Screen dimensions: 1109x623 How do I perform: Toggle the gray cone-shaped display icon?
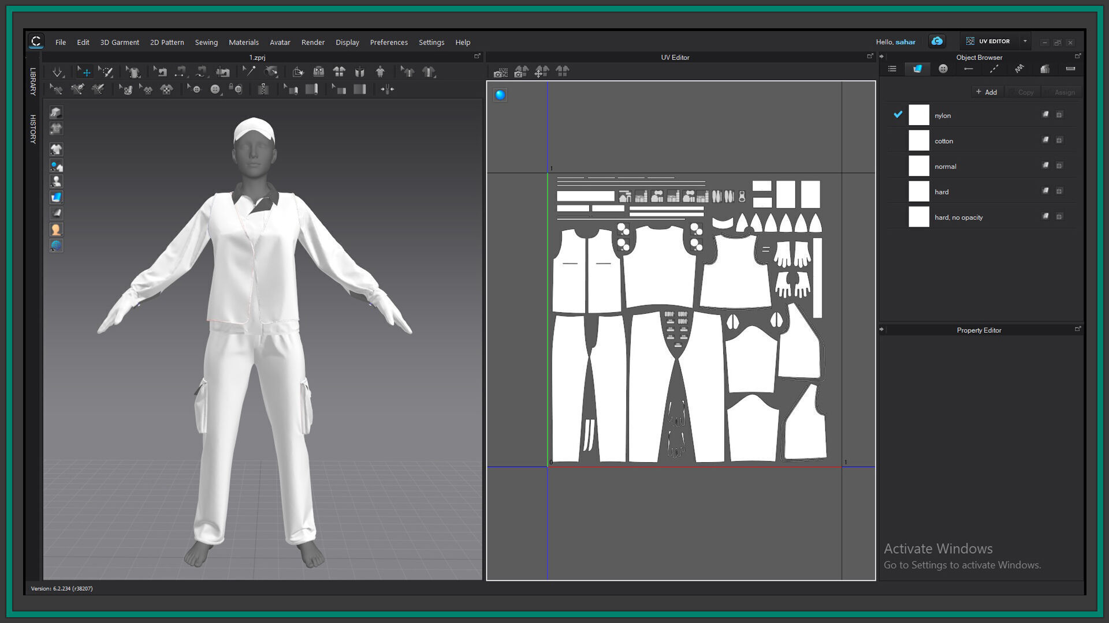point(56,213)
